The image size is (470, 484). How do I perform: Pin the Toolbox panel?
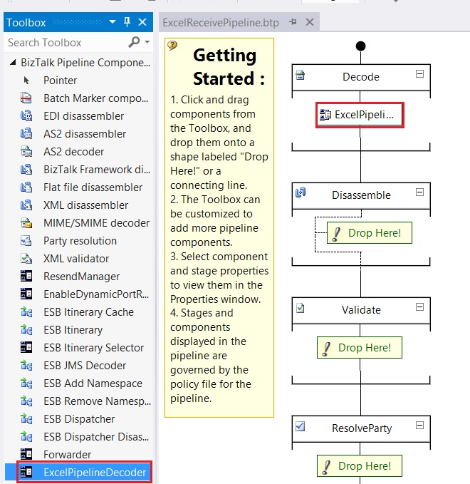[x=127, y=22]
